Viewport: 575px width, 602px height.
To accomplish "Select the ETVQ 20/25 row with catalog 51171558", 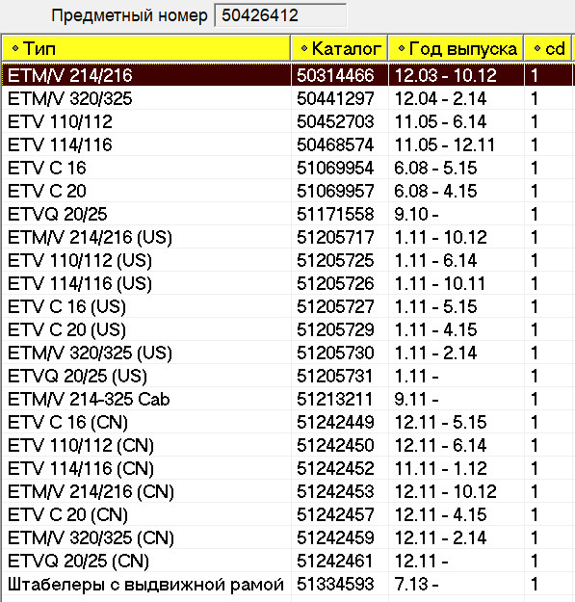I will [x=287, y=214].
